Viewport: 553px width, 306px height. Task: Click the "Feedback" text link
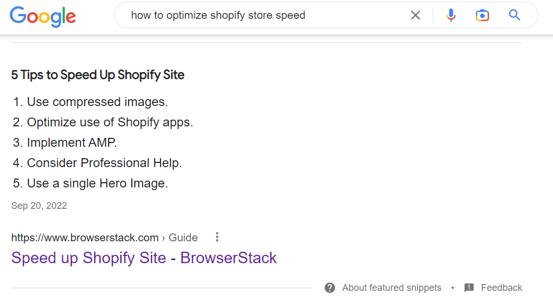pos(501,288)
